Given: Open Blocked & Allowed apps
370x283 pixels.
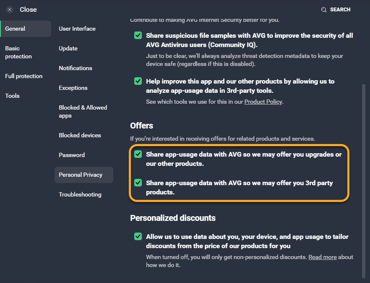Looking at the screenshot, I should click(x=83, y=112).
